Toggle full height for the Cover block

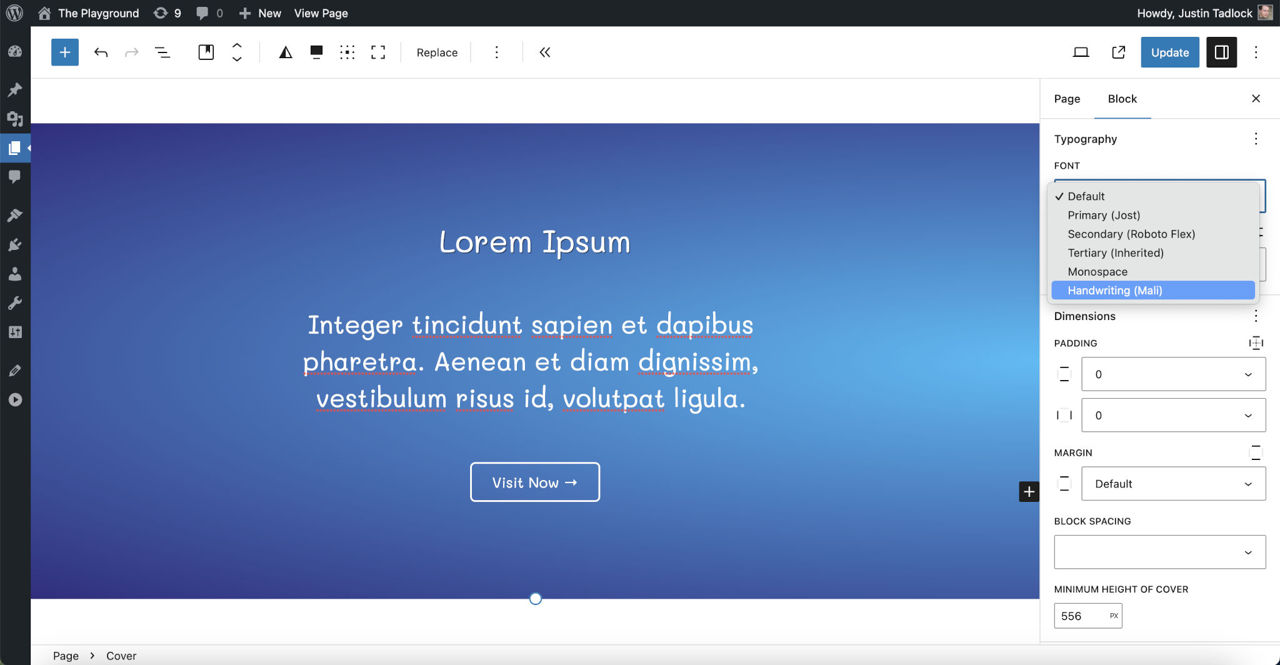pos(378,52)
